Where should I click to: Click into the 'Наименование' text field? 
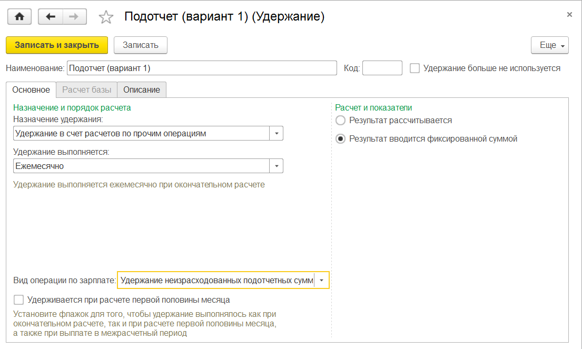point(202,68)
